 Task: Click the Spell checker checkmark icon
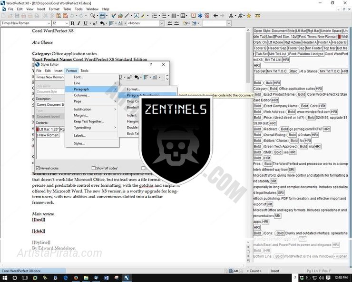pyautogui.click(x=114, y=16)
